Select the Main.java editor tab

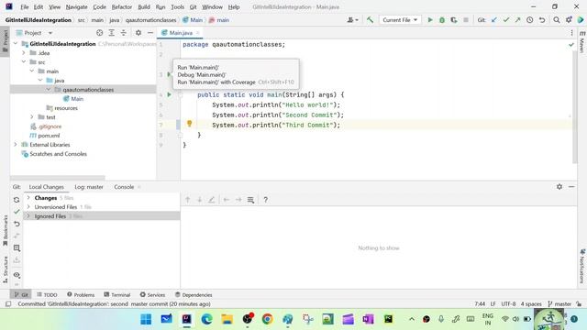pos(181,33)
